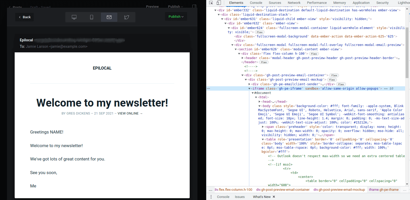Screen dimensions: 410x200
Task: Select the body element node line
Action: [332, 114]
